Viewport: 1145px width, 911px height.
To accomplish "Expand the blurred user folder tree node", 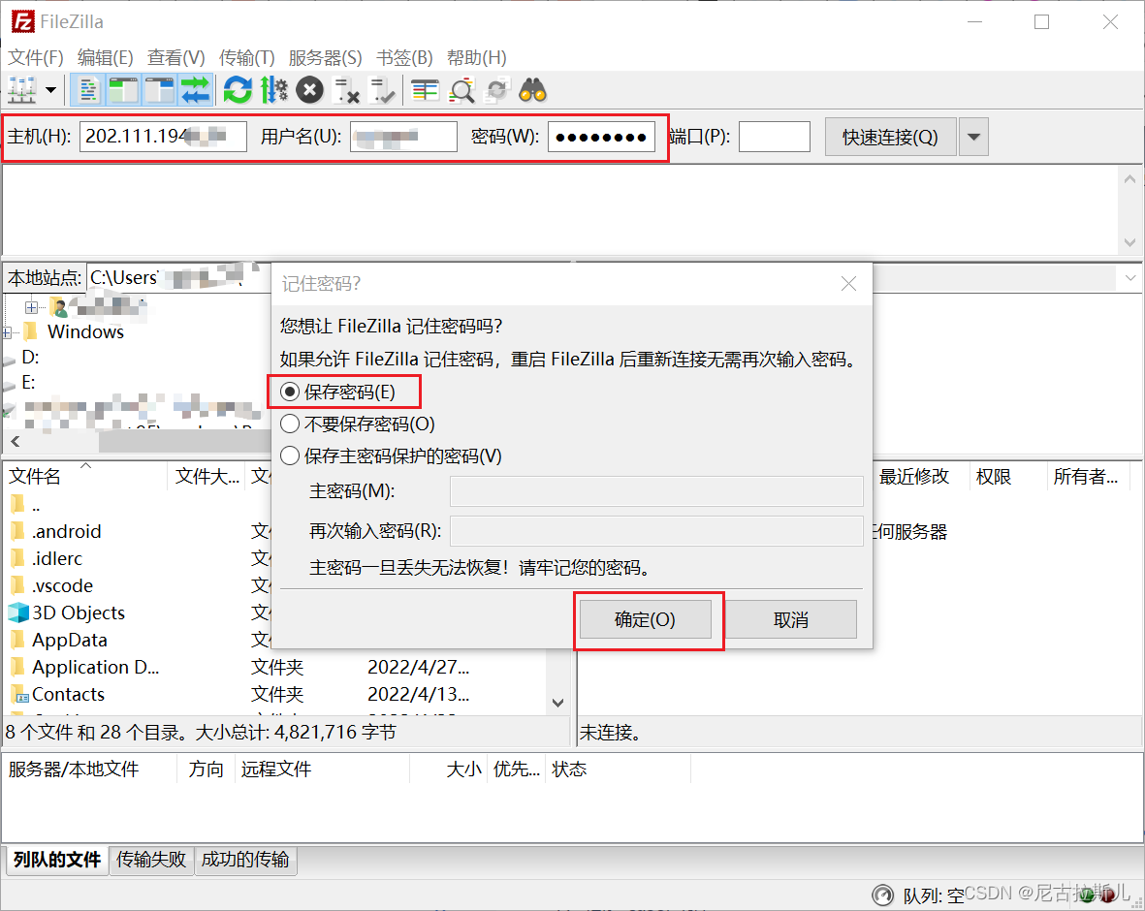I will coord(31,307).
